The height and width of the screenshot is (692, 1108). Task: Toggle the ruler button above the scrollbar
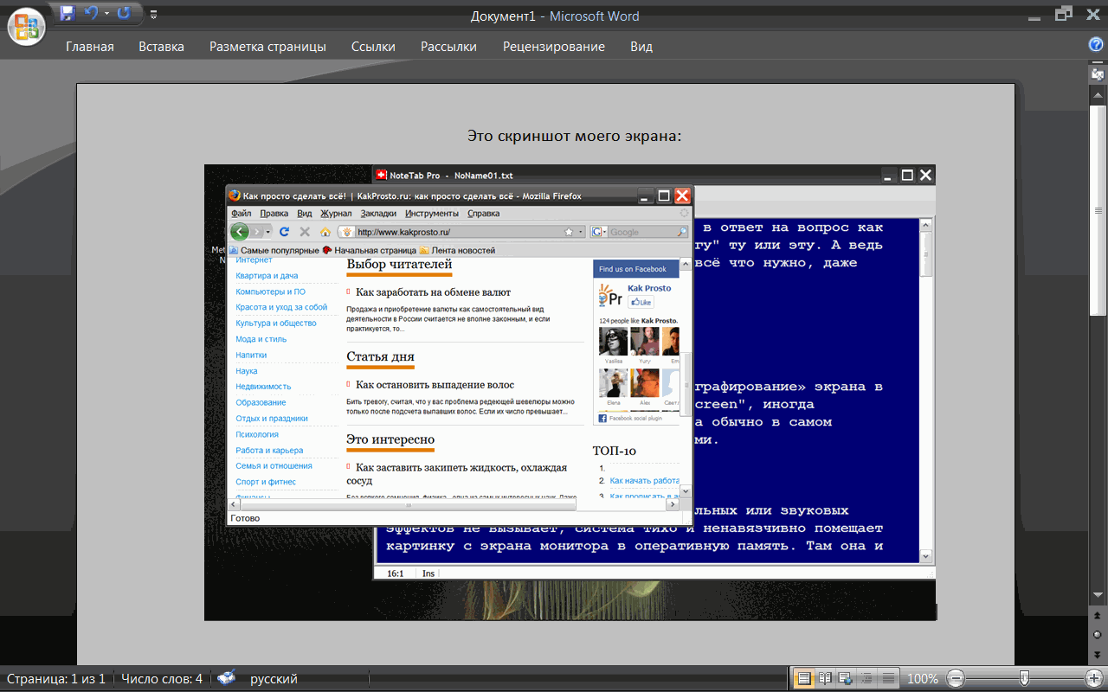[x=1098, y=75]
